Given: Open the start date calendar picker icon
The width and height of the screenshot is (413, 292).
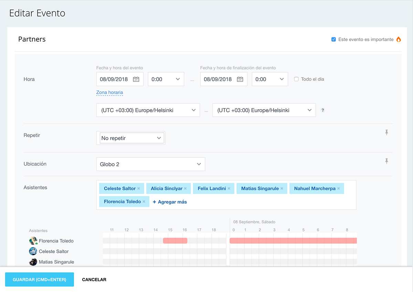Looking at the screenshot, I should 136,79.
